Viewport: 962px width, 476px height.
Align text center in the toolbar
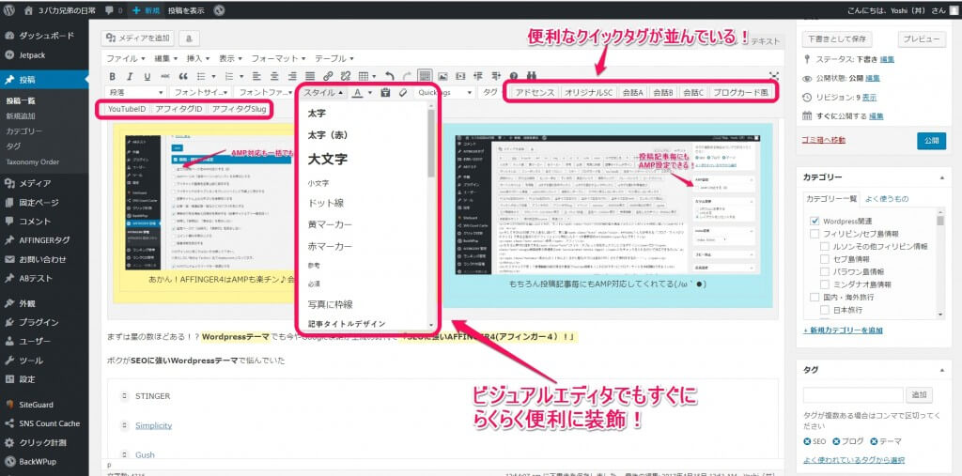274,77
